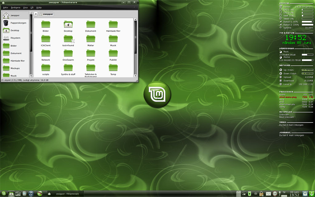This screenshot has height=197, width=315.
Task: Open the music player from the taskbar
Action: point(31,194)
